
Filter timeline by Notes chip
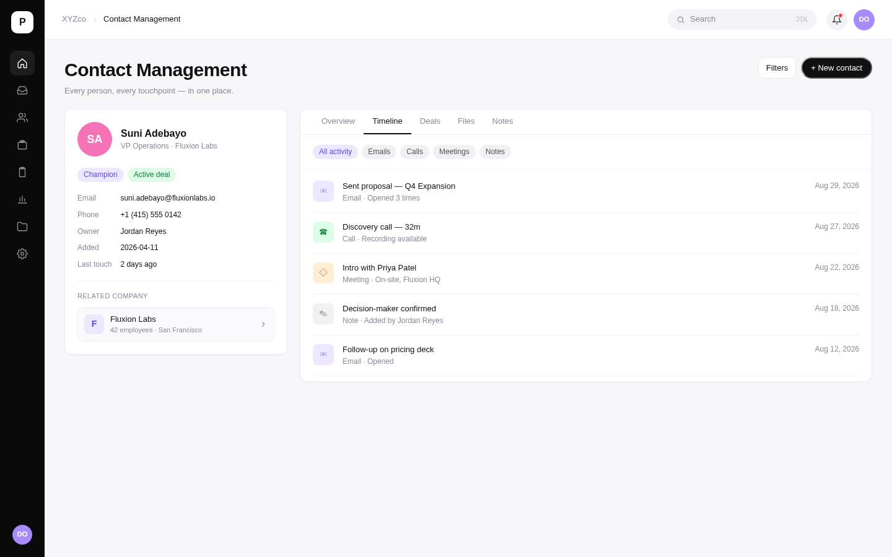(495, 152)
